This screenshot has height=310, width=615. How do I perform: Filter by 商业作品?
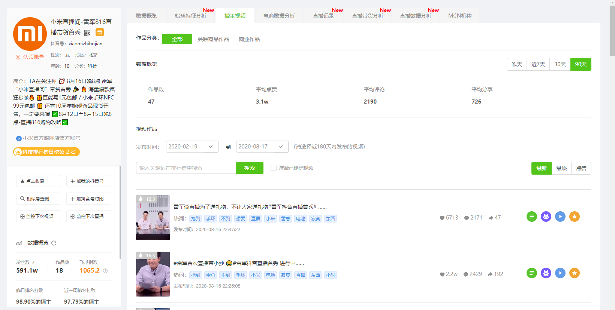(249, 39)
